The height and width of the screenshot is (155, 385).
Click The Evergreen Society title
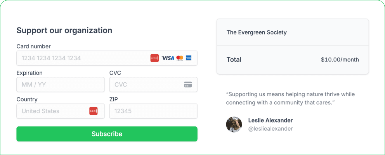click(x=257, y=32)
